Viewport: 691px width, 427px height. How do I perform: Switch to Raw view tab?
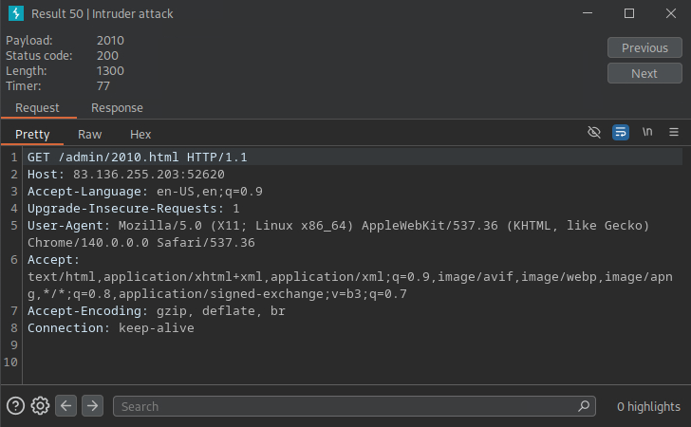[x=89, y=135]
